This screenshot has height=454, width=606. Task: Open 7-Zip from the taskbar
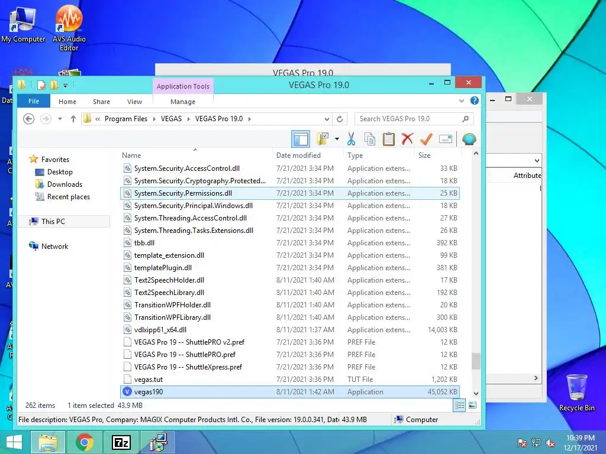[121, 442]
